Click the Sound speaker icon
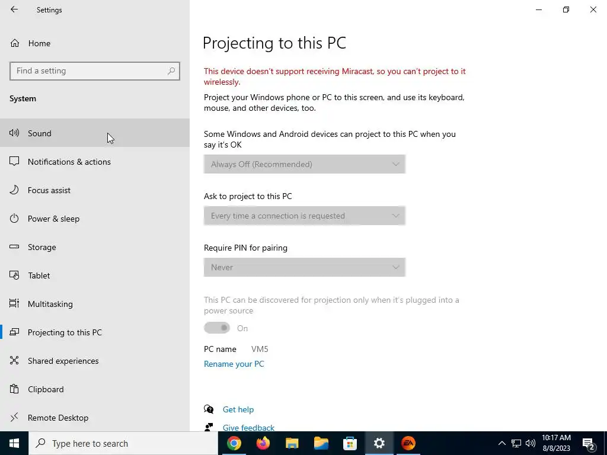The height and width of the screenshot is (455, 607). [x=14, y=133]
